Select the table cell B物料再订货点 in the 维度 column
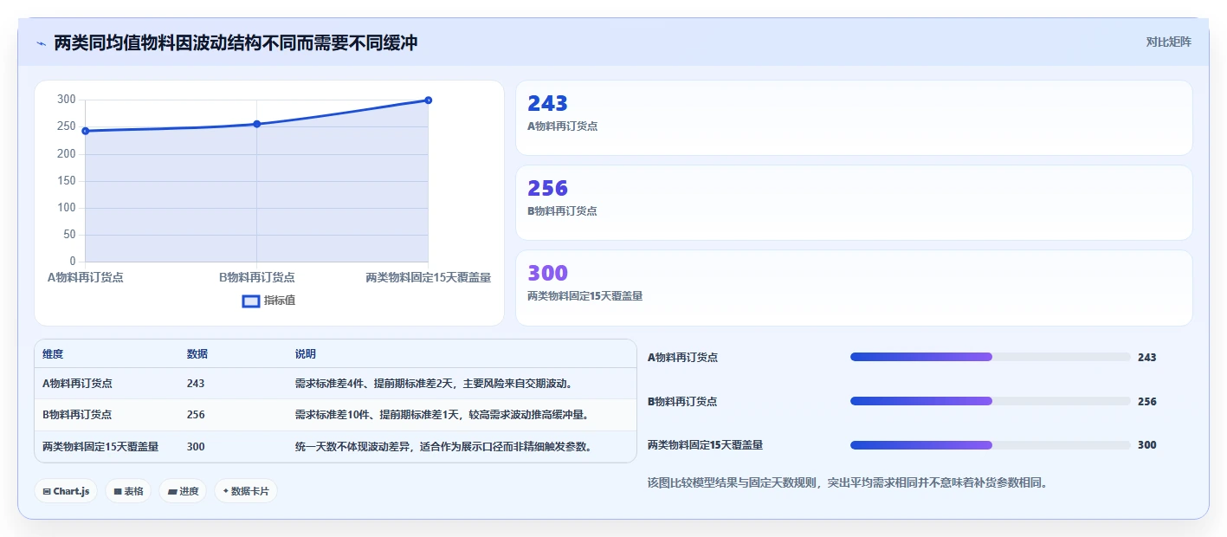 tap(77, 415)
